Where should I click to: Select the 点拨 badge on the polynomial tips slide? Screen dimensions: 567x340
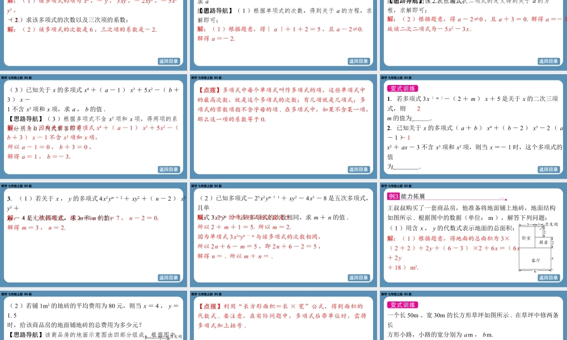coord(209,89)
